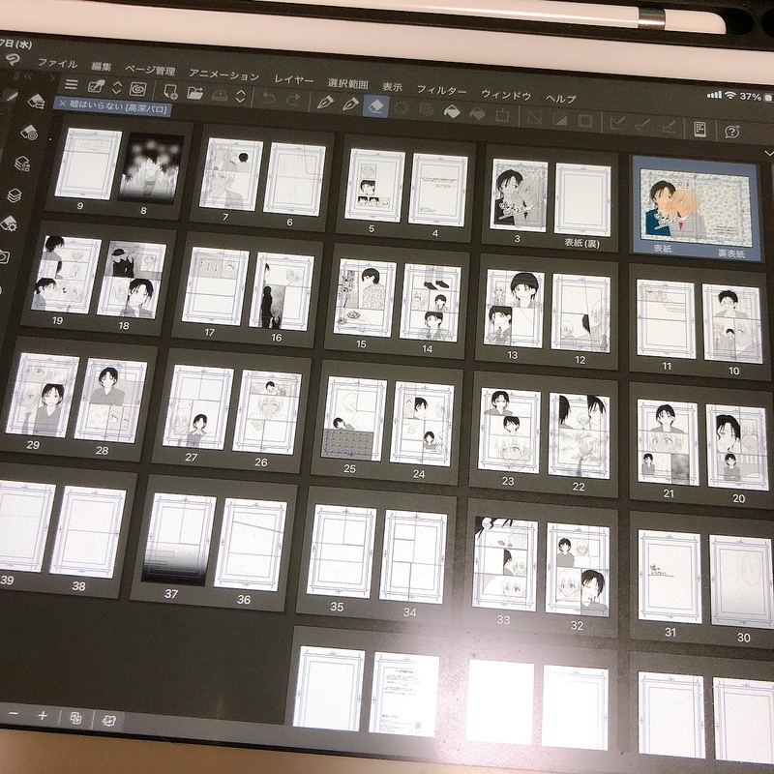The width and height of the screenshot is (774, 774).
Task: Open the layers palette stack icon
Action: 15,195
